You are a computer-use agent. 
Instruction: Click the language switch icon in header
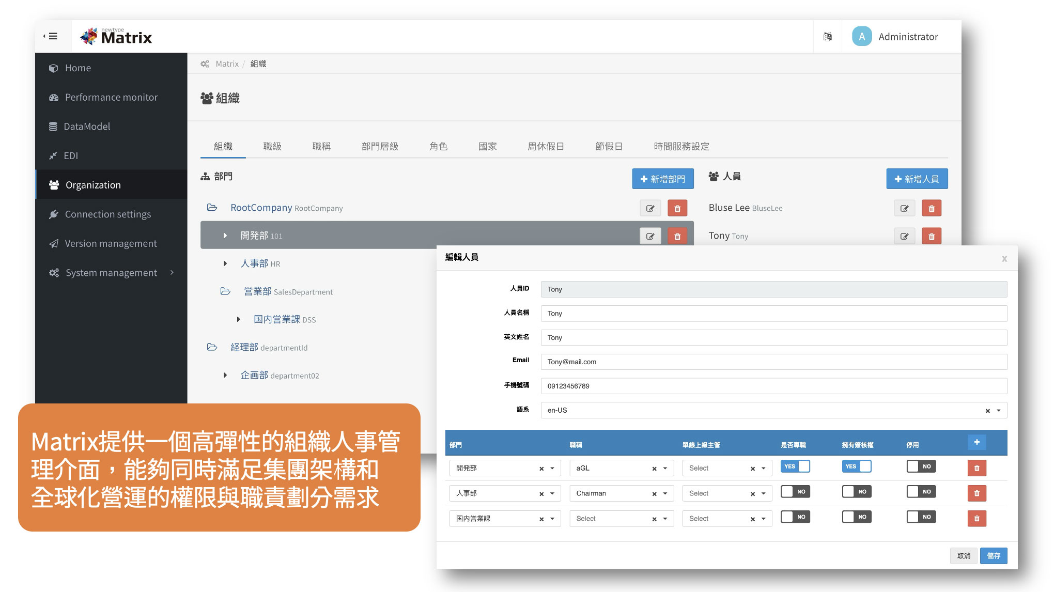[x=828, y=36]
